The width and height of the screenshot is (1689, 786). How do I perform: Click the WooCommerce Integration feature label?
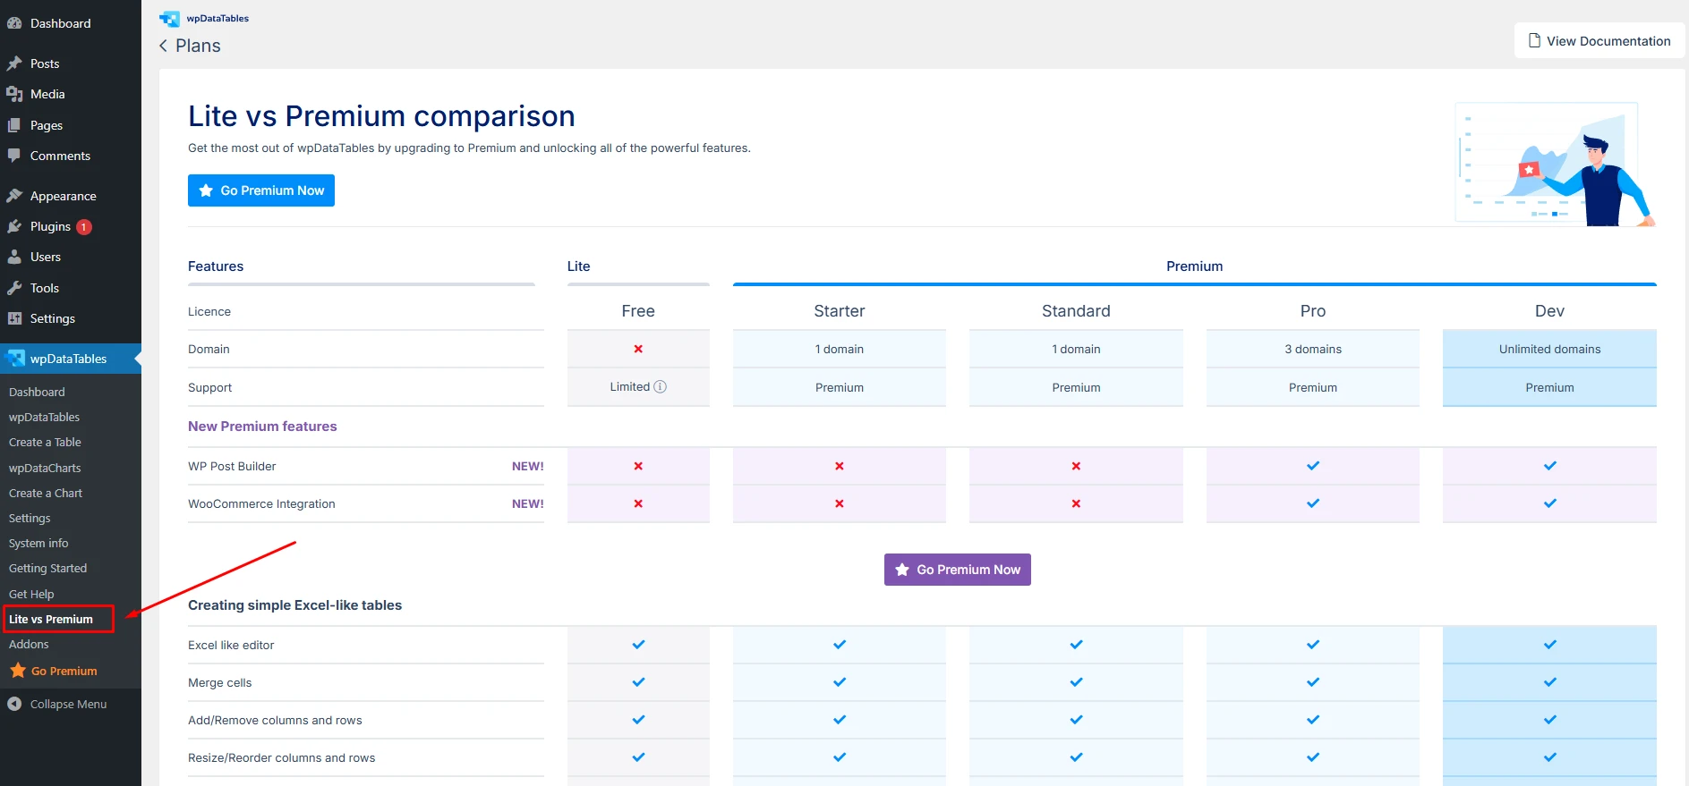(261, 503)
